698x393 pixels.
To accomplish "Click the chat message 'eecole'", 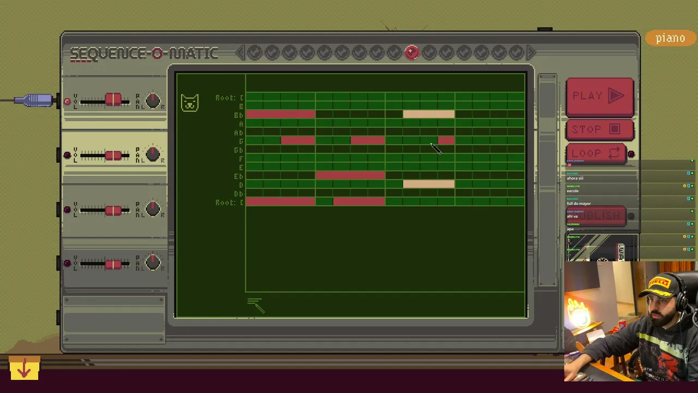I will pyautogui.click(x=573, y=191).
